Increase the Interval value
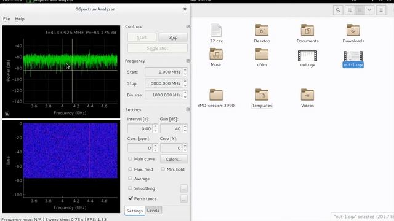Viewport: 394px width, 221px height. coord(155,126)
